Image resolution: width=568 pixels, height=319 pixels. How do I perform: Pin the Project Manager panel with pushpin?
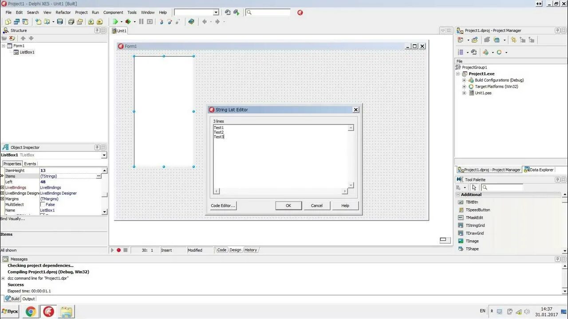tap(557, 31)
